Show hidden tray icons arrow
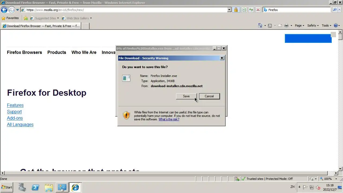This screenshot has width=343, height=193. pos(299,187)
